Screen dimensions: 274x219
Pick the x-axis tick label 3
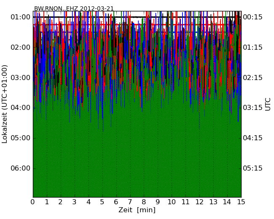click(75, 202)
